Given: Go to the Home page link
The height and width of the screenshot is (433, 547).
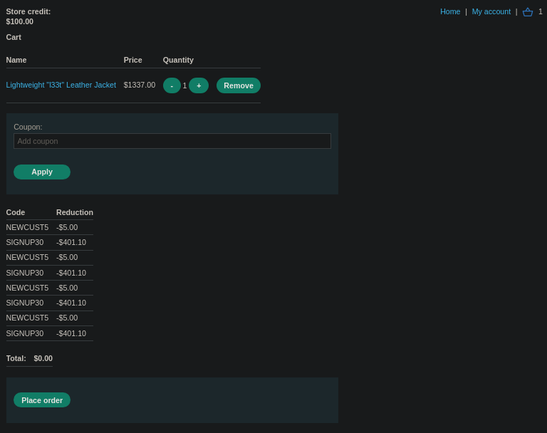Looking at the screenshot, I should point(450,12).
